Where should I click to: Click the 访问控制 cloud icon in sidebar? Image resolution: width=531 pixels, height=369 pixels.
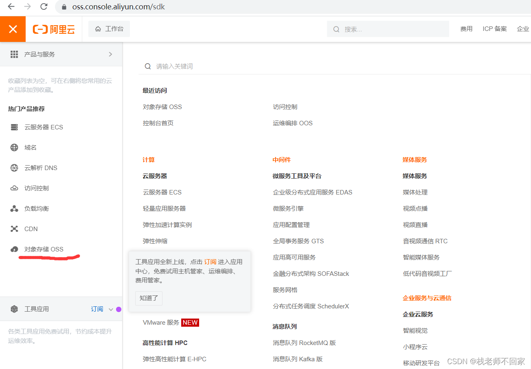click(x=14, y=188)
